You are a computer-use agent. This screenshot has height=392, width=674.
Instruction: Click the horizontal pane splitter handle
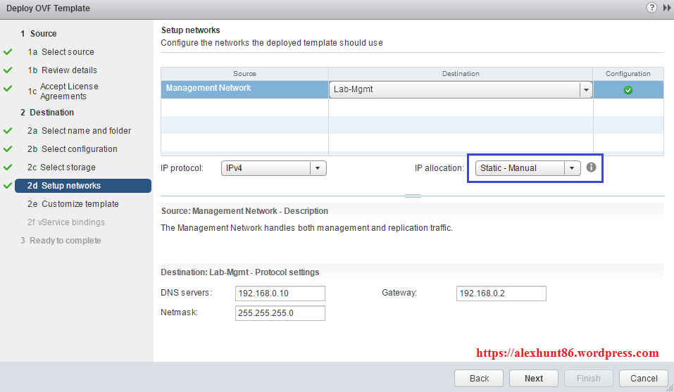(413, 196)
